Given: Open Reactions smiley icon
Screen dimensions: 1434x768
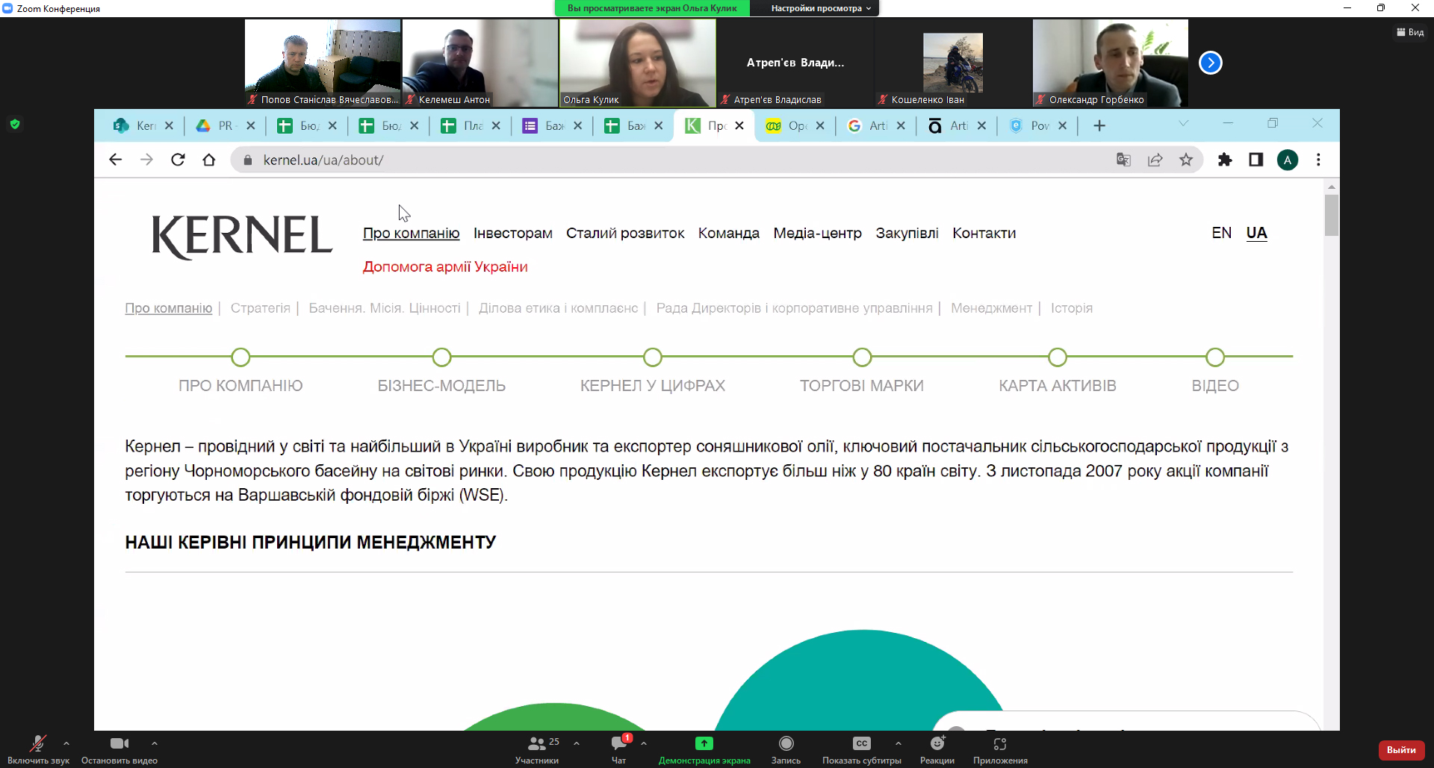Looking at the screenshot, I should point(937,743).
